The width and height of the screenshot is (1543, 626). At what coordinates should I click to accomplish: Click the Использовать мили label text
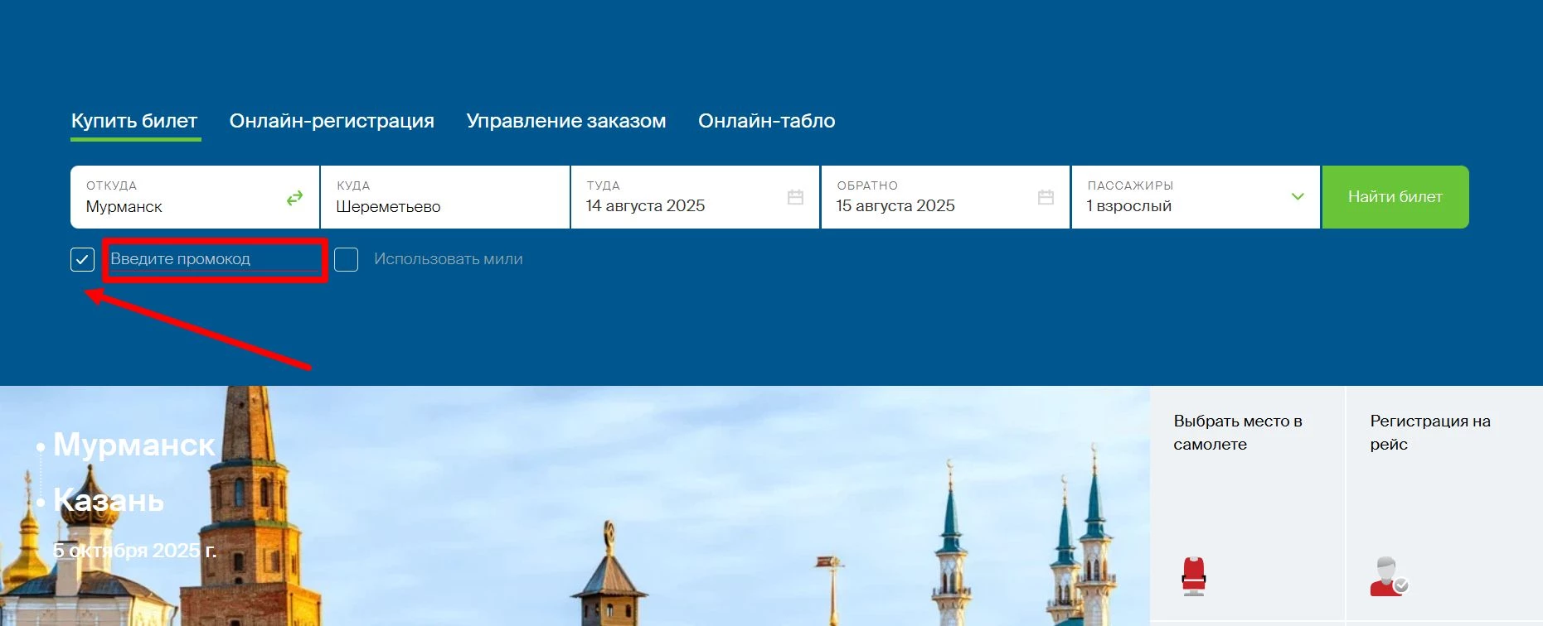click(x=449, y=259)
